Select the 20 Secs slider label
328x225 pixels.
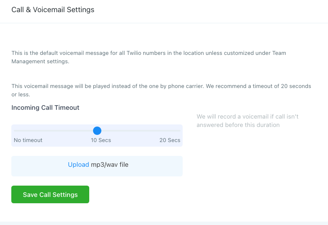(x=170, y=140)
